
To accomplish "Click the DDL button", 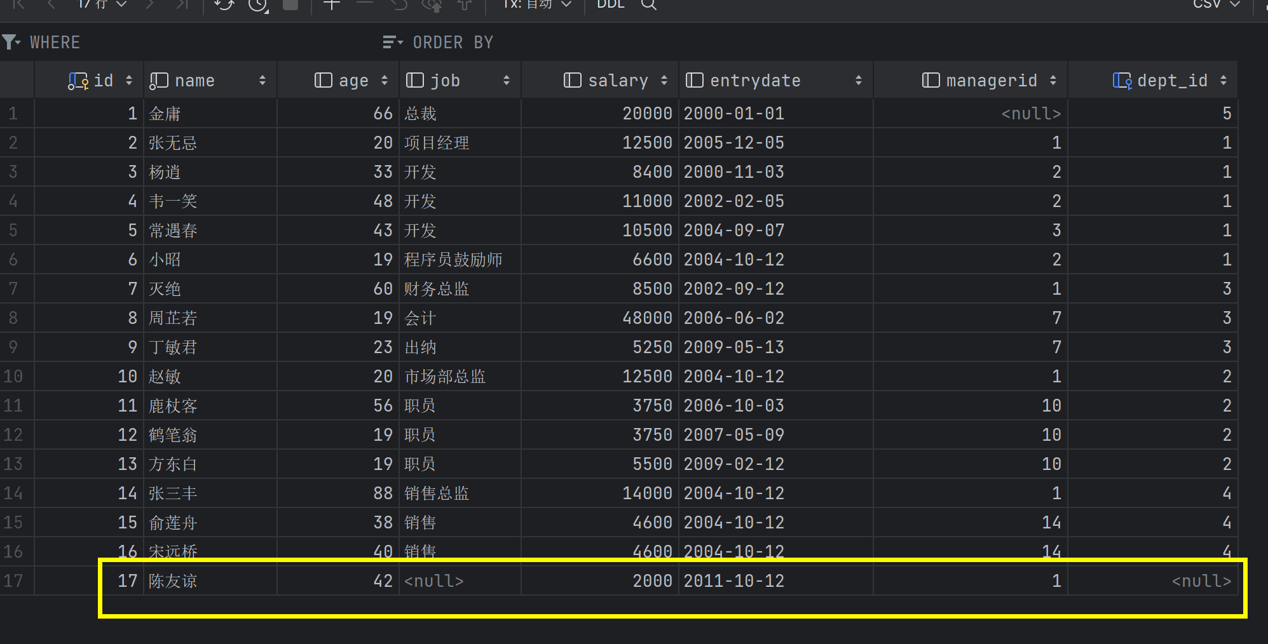I will [x=611, y=4].
